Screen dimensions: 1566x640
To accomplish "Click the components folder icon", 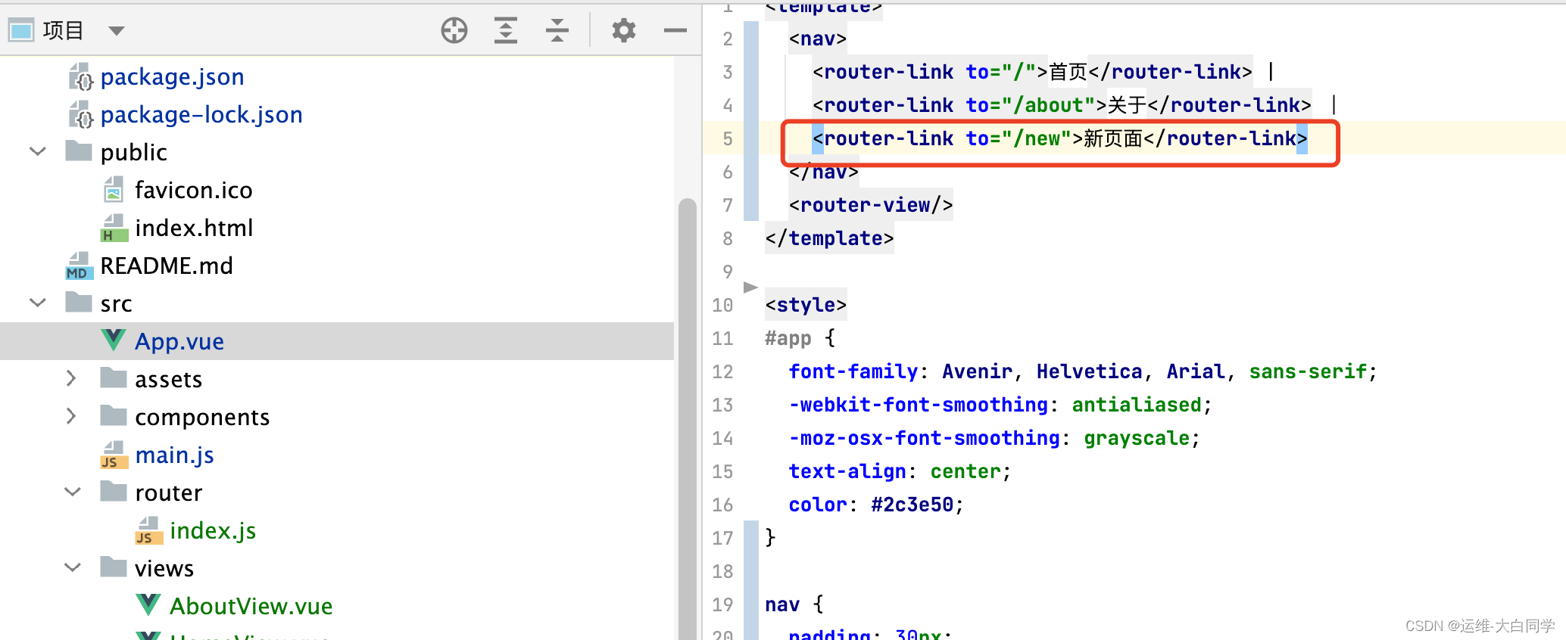I will [114, 415].
